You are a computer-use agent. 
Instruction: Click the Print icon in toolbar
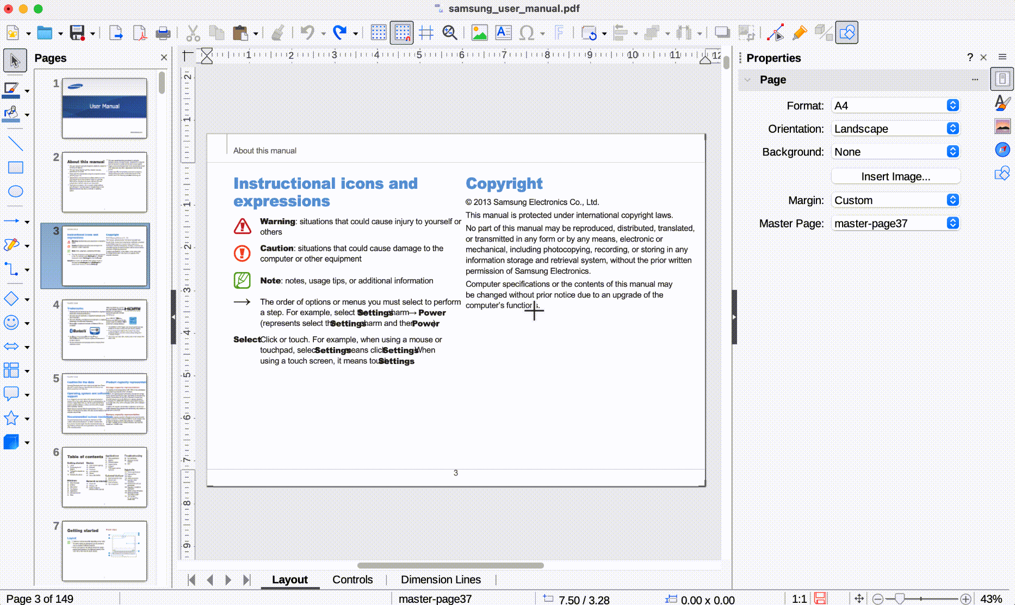click(163, 33)
